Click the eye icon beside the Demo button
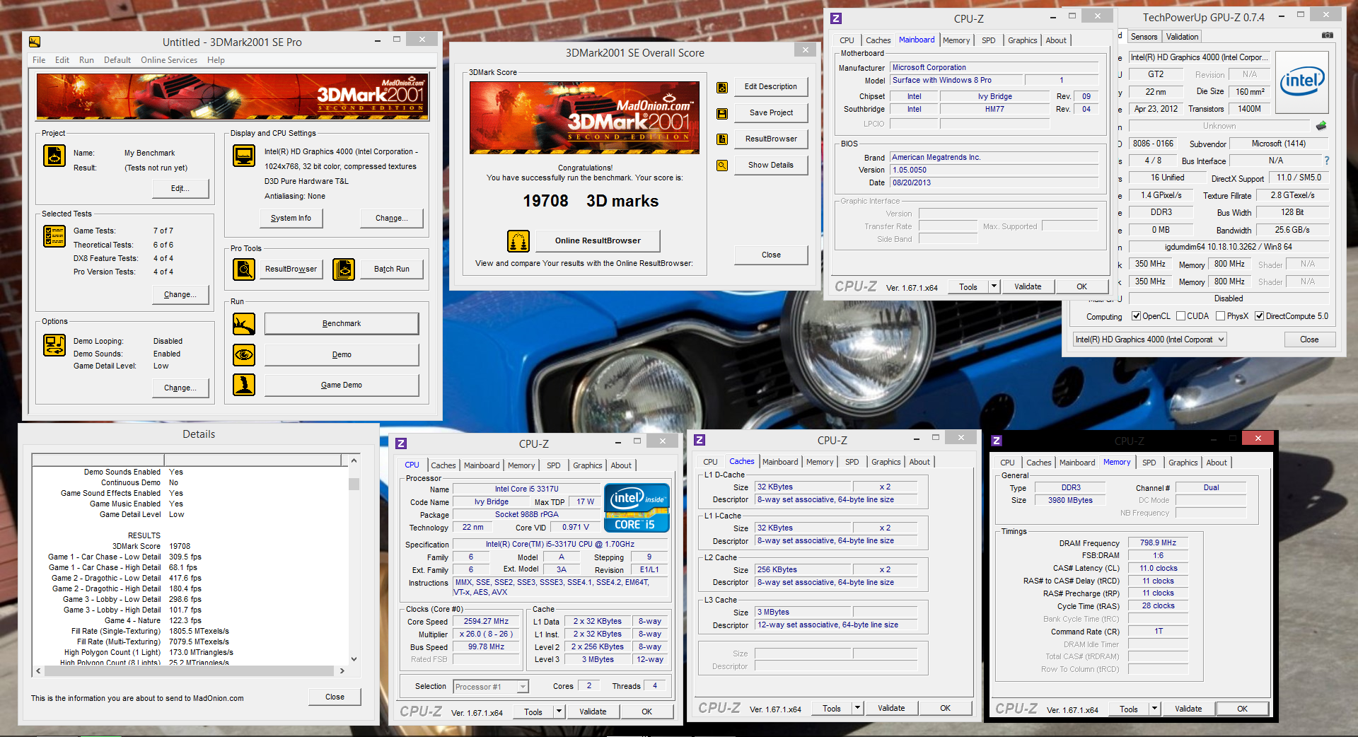1358x737 pixels. (244, 355)
